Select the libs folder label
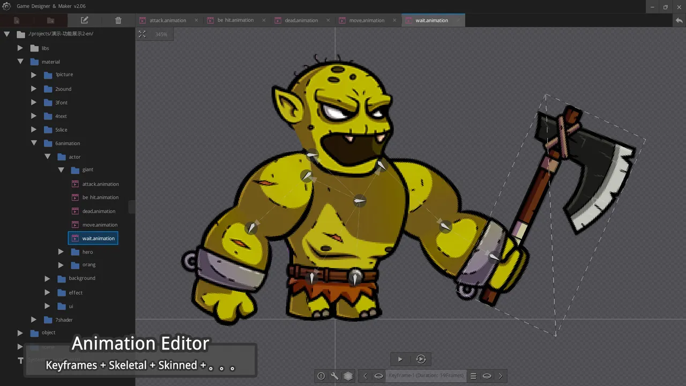686x386 pixels. (45, 48)
